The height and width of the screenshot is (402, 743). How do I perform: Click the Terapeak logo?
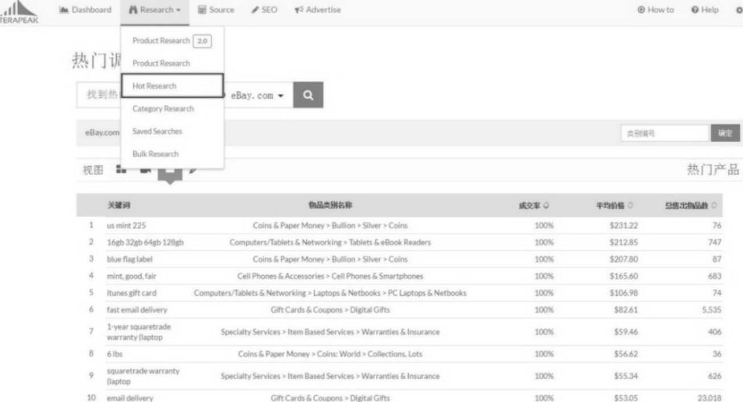[19, 11]
